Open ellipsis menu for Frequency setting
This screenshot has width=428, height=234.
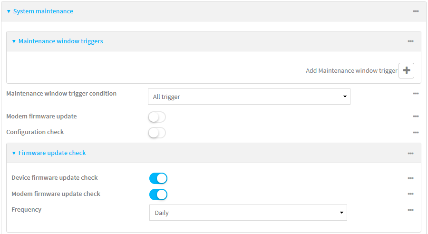(410, 210)
